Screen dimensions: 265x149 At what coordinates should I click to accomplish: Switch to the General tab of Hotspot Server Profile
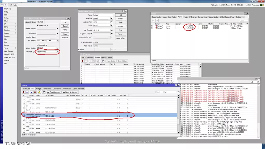(x=28, y=22)
